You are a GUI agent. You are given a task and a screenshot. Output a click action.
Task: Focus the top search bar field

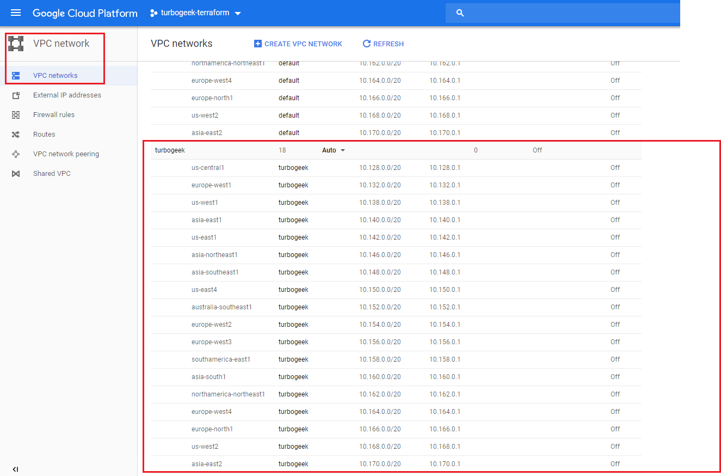[x=563, y=13]
